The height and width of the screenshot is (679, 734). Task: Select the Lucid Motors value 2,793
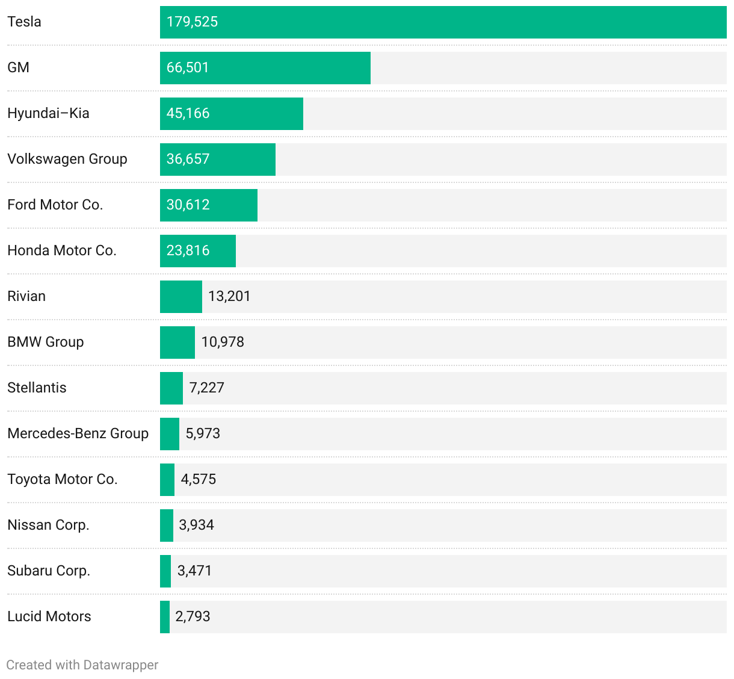coord(193,616)
